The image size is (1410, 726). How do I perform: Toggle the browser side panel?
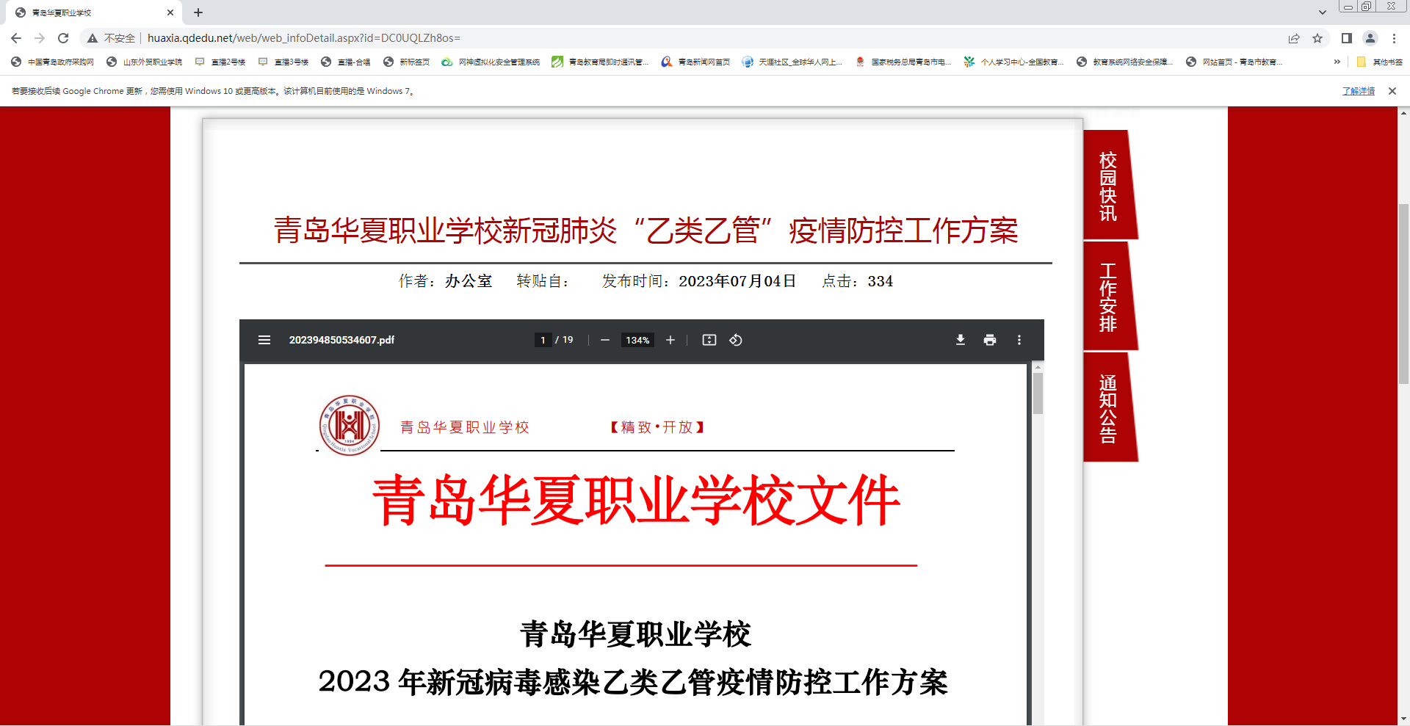(1346, 38)
